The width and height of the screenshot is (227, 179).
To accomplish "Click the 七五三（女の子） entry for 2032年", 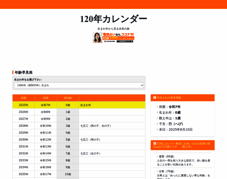I will tap(91, 153).
